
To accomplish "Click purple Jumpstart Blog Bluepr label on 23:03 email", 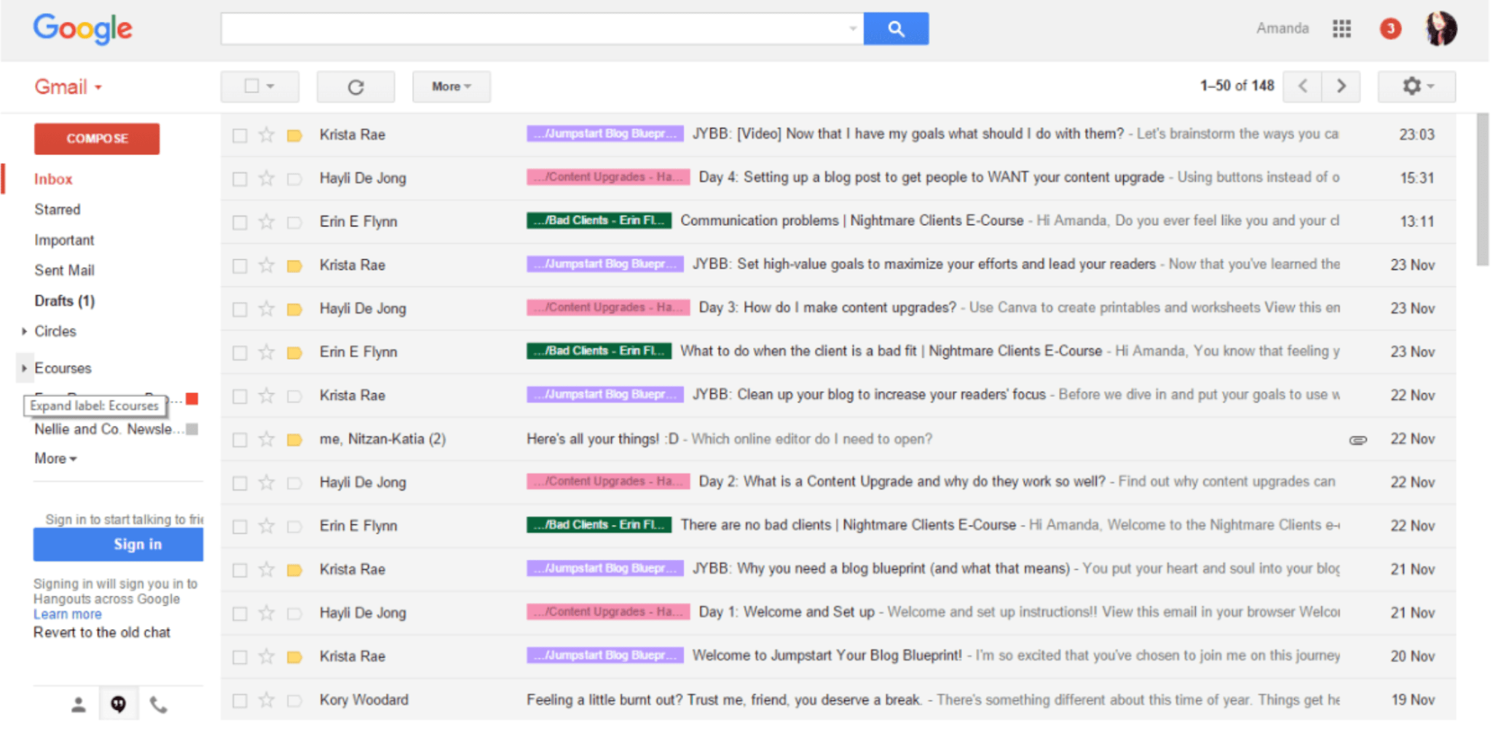I will [x=605, y=134].
